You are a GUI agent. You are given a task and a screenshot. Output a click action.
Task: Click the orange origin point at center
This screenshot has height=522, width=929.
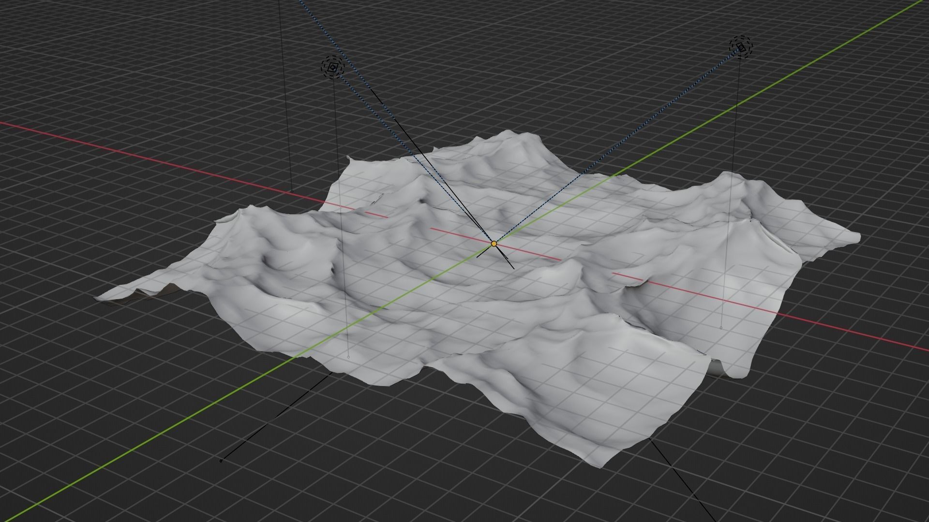point(494,244)
